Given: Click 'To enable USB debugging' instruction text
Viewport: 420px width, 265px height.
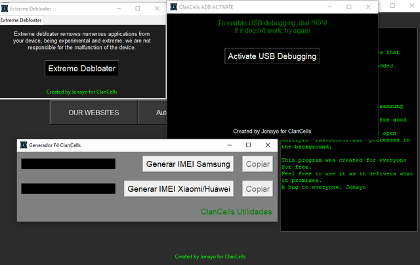Looking at the screenshot, I should [x=272, y=23].
